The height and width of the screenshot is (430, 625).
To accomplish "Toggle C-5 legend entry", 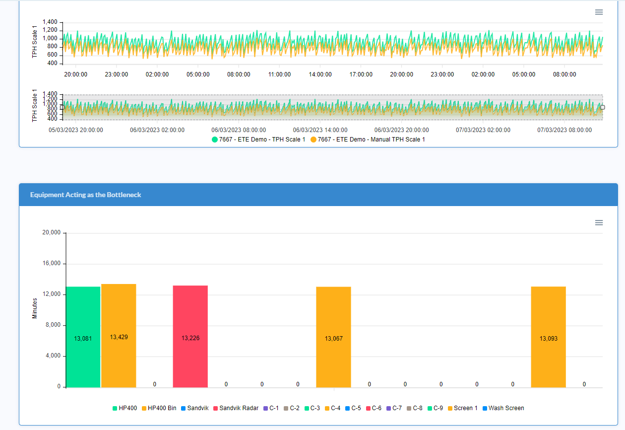I will pos(353,408).
